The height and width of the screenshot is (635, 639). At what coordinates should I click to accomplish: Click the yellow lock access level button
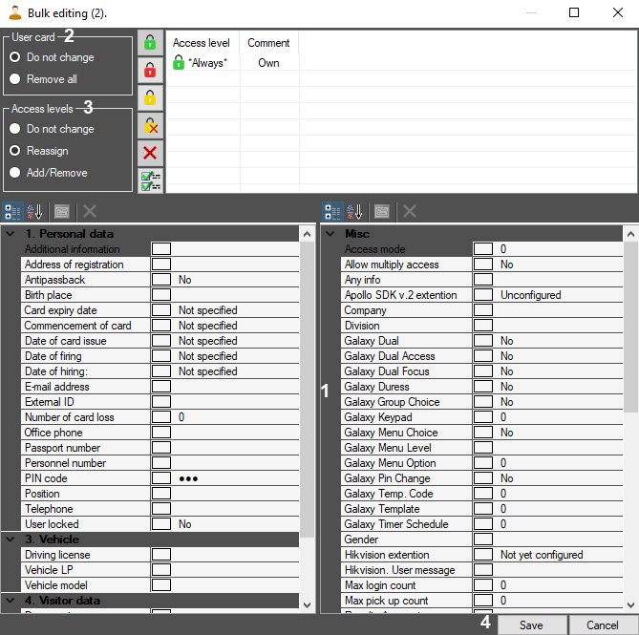(x=150, y=97)
